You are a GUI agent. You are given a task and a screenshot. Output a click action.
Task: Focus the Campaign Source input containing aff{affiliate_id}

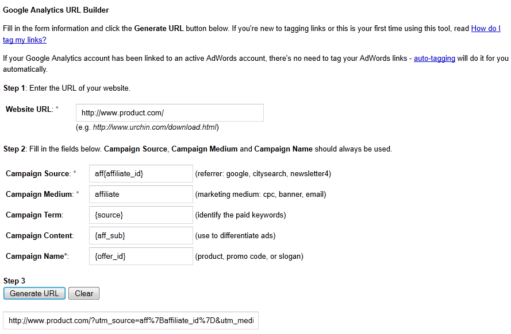pyautogui.click(x=141, y=173)
